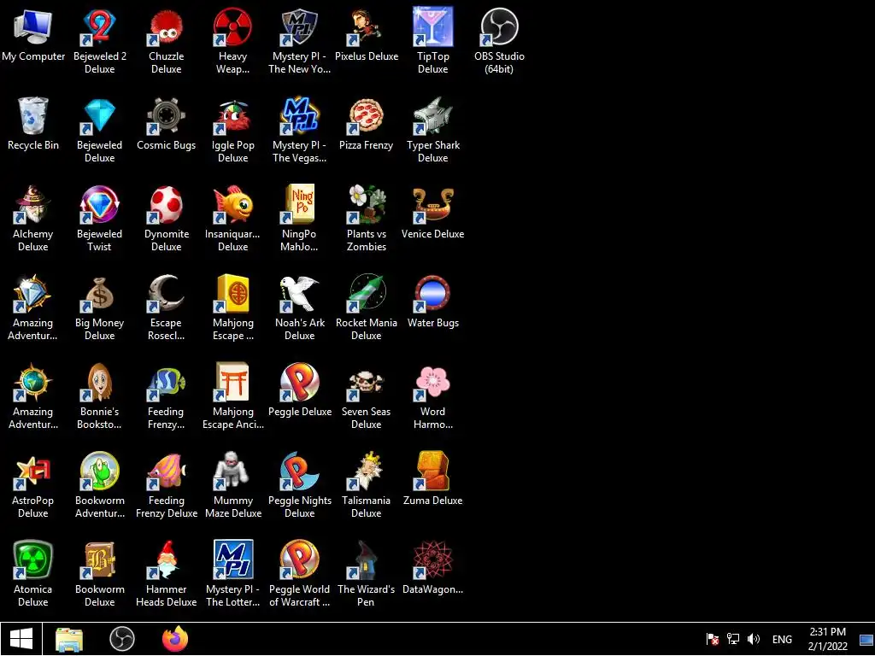Image resolution: width=875 pixels, height=656 pixels.
Task: Select the Peggle Deluxe icon
Action: 300,382
